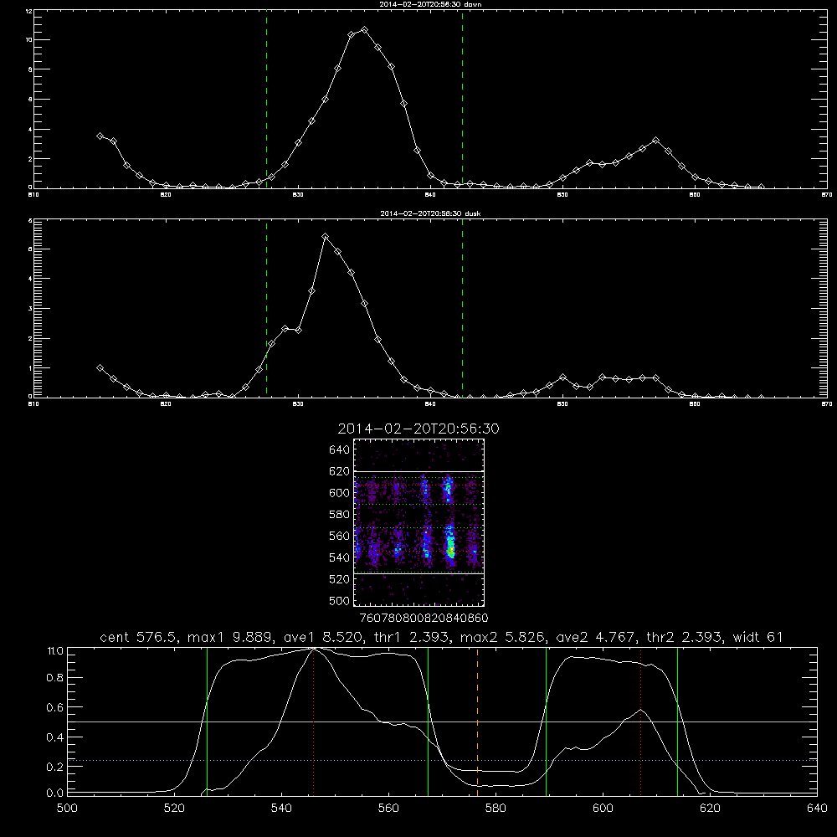Click the x-axis label 830 of dusk plot

pos(298,404)
